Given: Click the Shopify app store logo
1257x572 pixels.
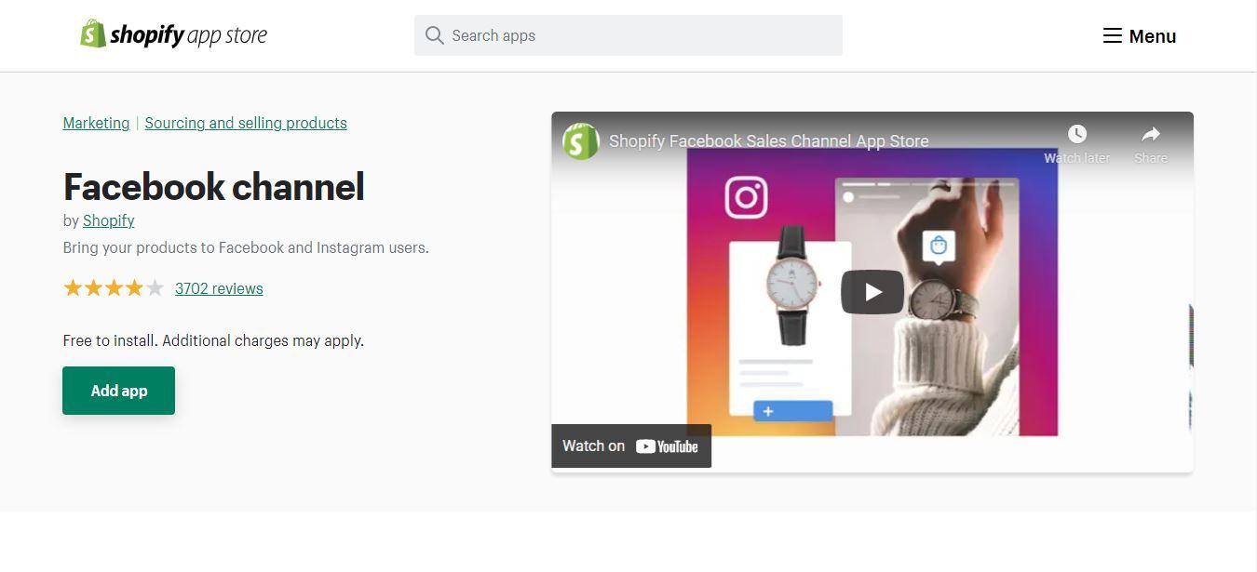Looking at the screenshot, I should pos(173,34).
